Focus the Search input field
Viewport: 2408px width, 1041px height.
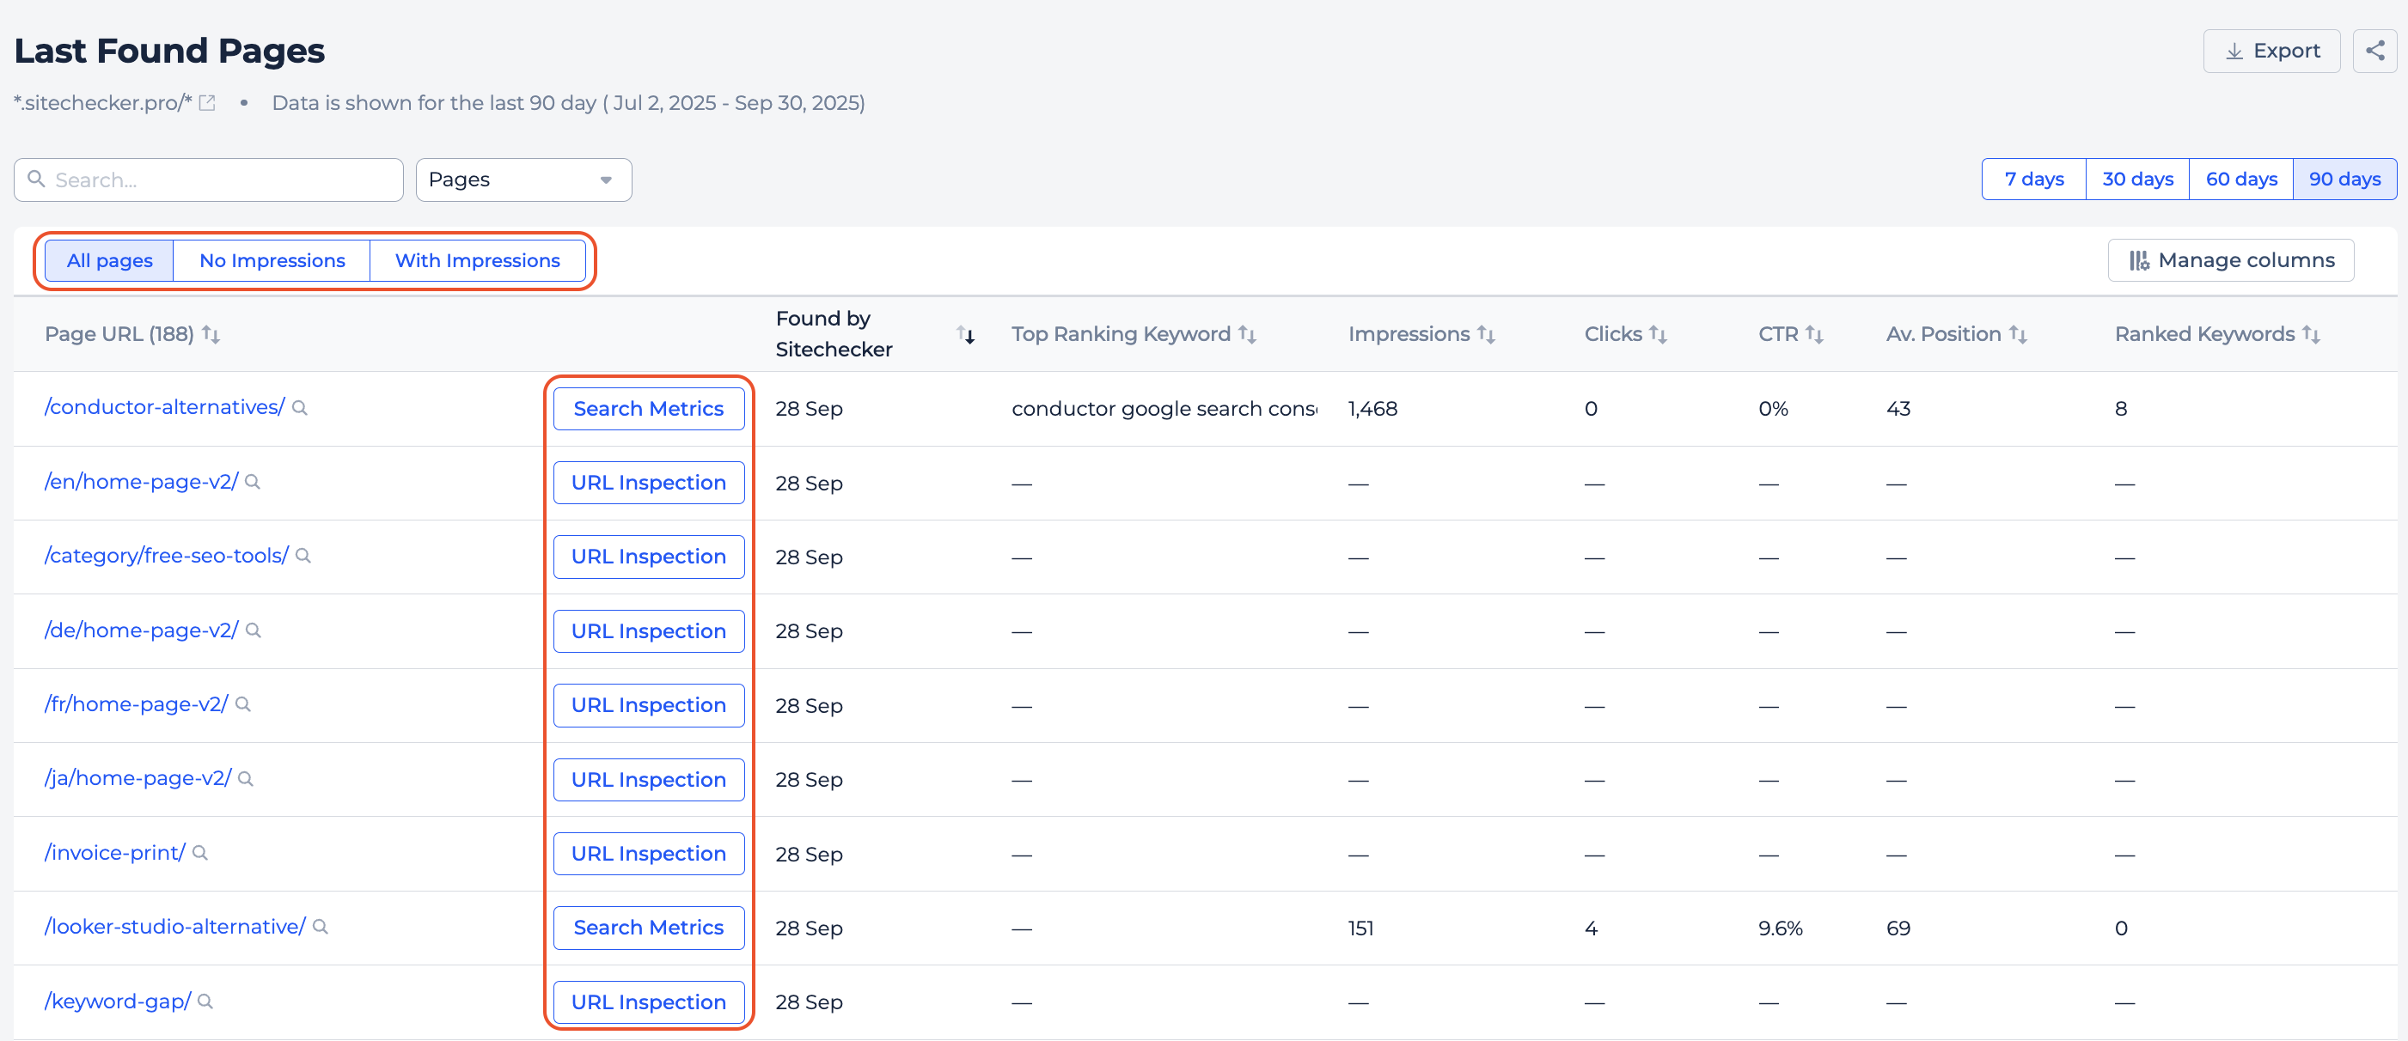(210, 180)
